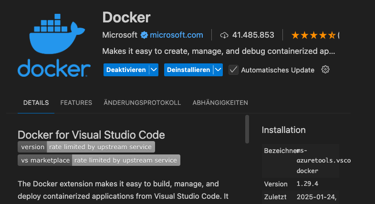The height and width of the screenshot is (204, 375).
Task: Switch to the DETAILS tab
Action: pos(36,102)
